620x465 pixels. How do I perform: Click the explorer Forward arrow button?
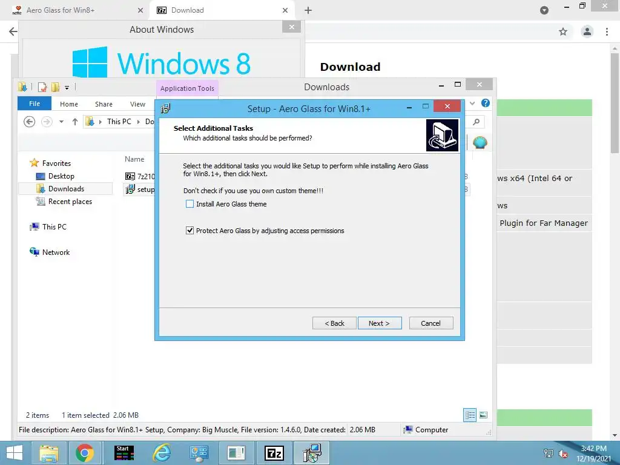pos(47,122)
